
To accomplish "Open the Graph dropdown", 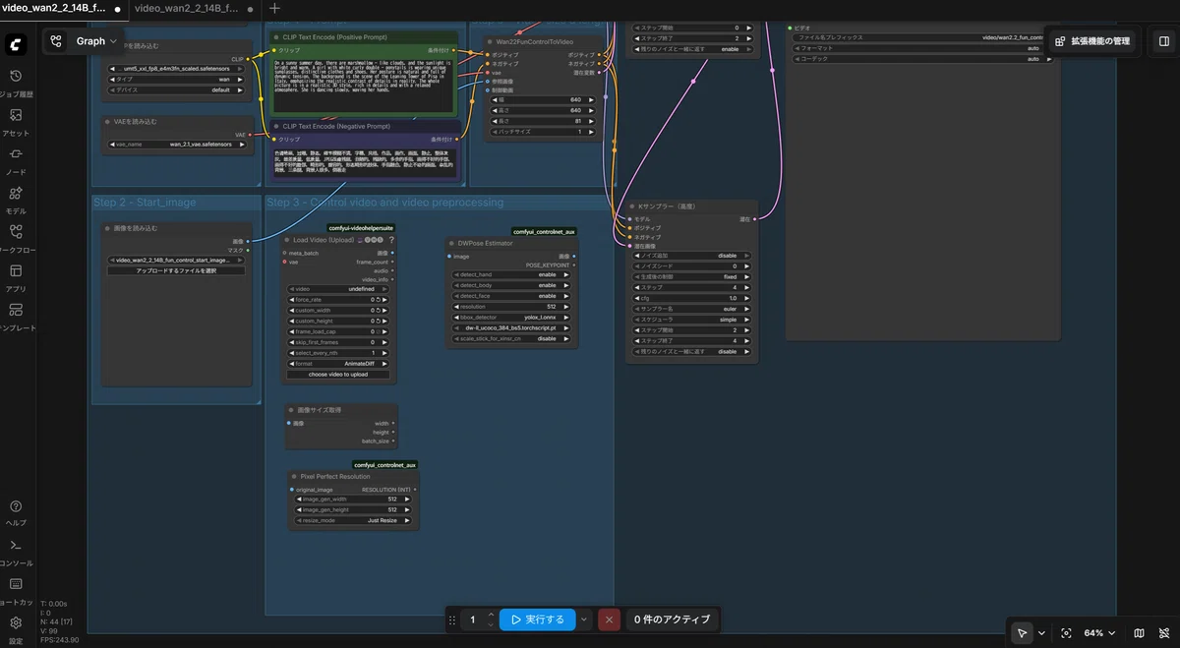I will [x=96, y=41].
